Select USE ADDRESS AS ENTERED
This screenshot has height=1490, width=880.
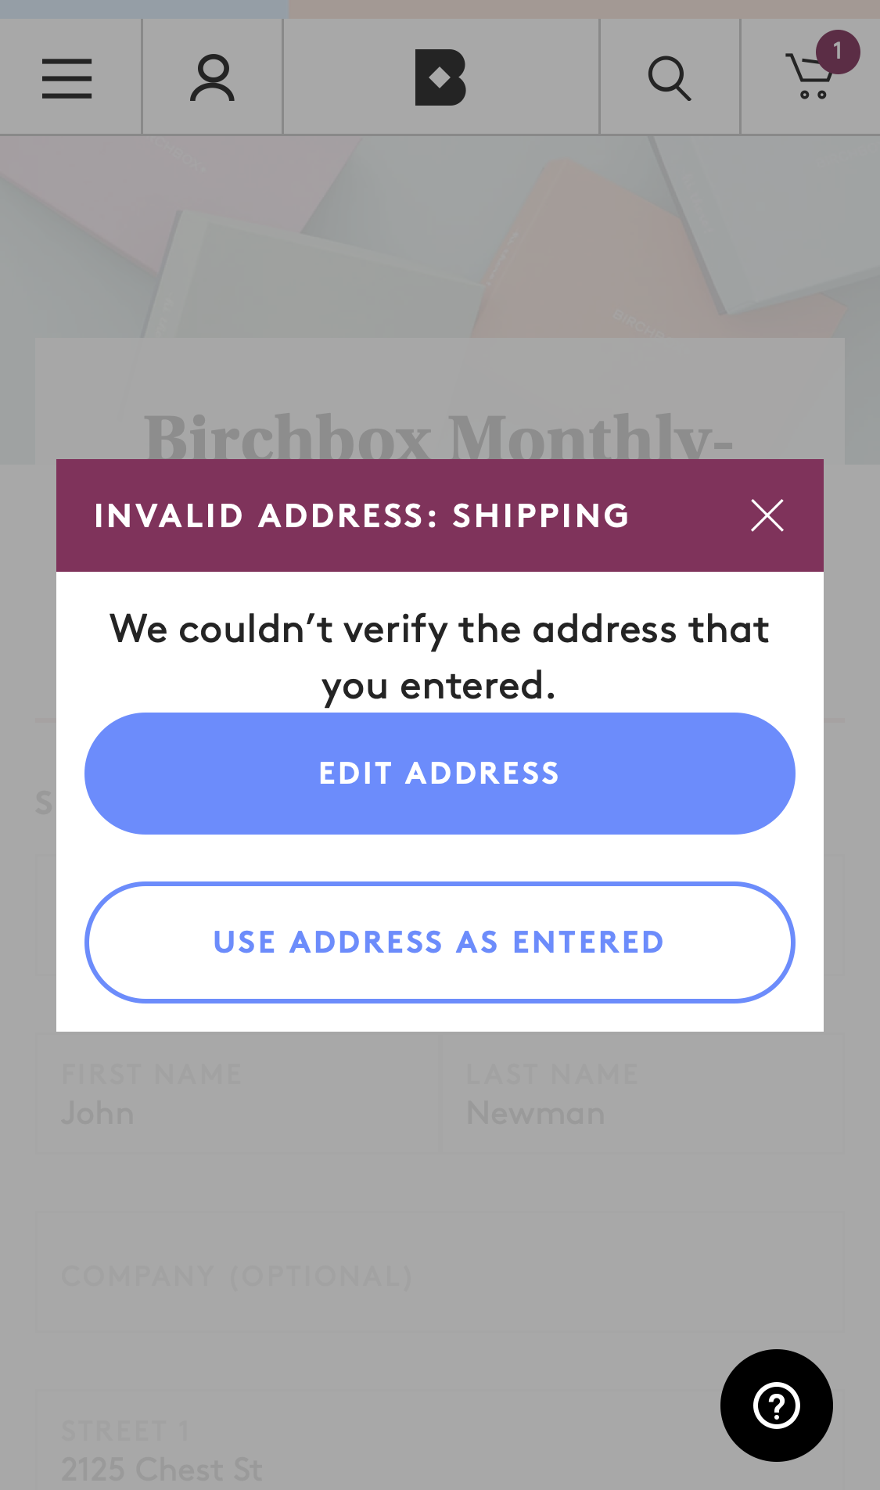pyautogui.click(x=440, y=942)
